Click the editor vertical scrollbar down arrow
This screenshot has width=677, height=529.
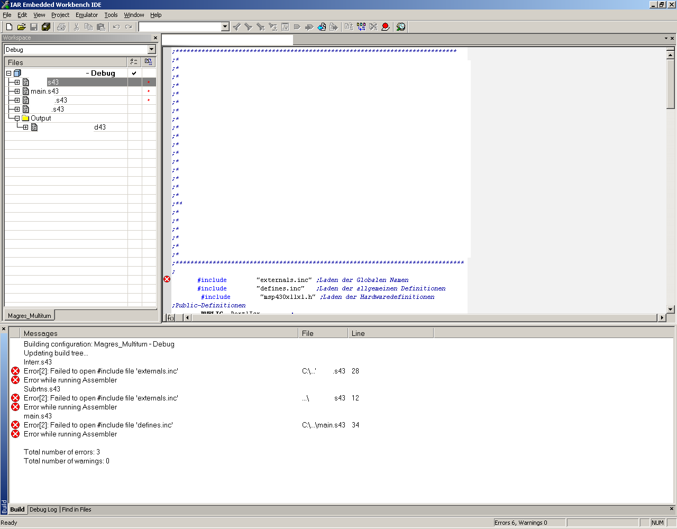point(670,309)
